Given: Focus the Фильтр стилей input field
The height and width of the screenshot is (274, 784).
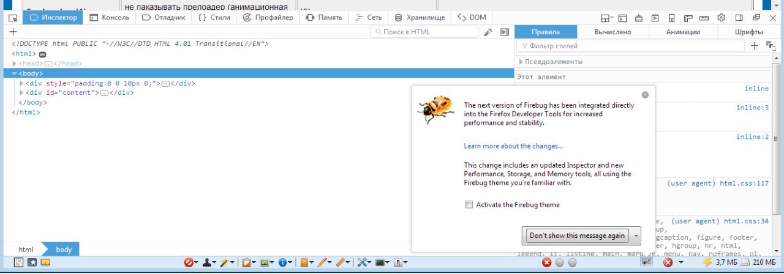Looking at the screenshot, I should [x=631, y=46].
